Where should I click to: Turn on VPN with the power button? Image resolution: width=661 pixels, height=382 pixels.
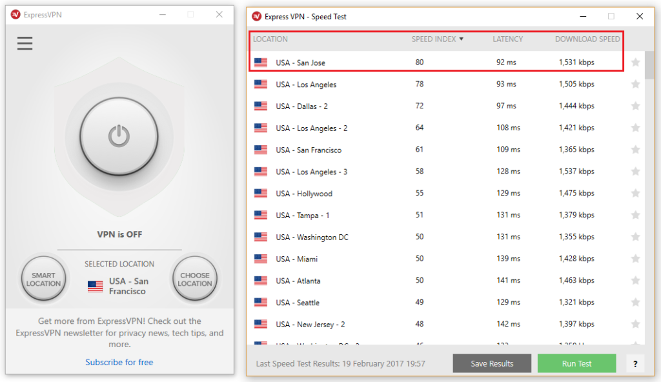pos(119,136)
